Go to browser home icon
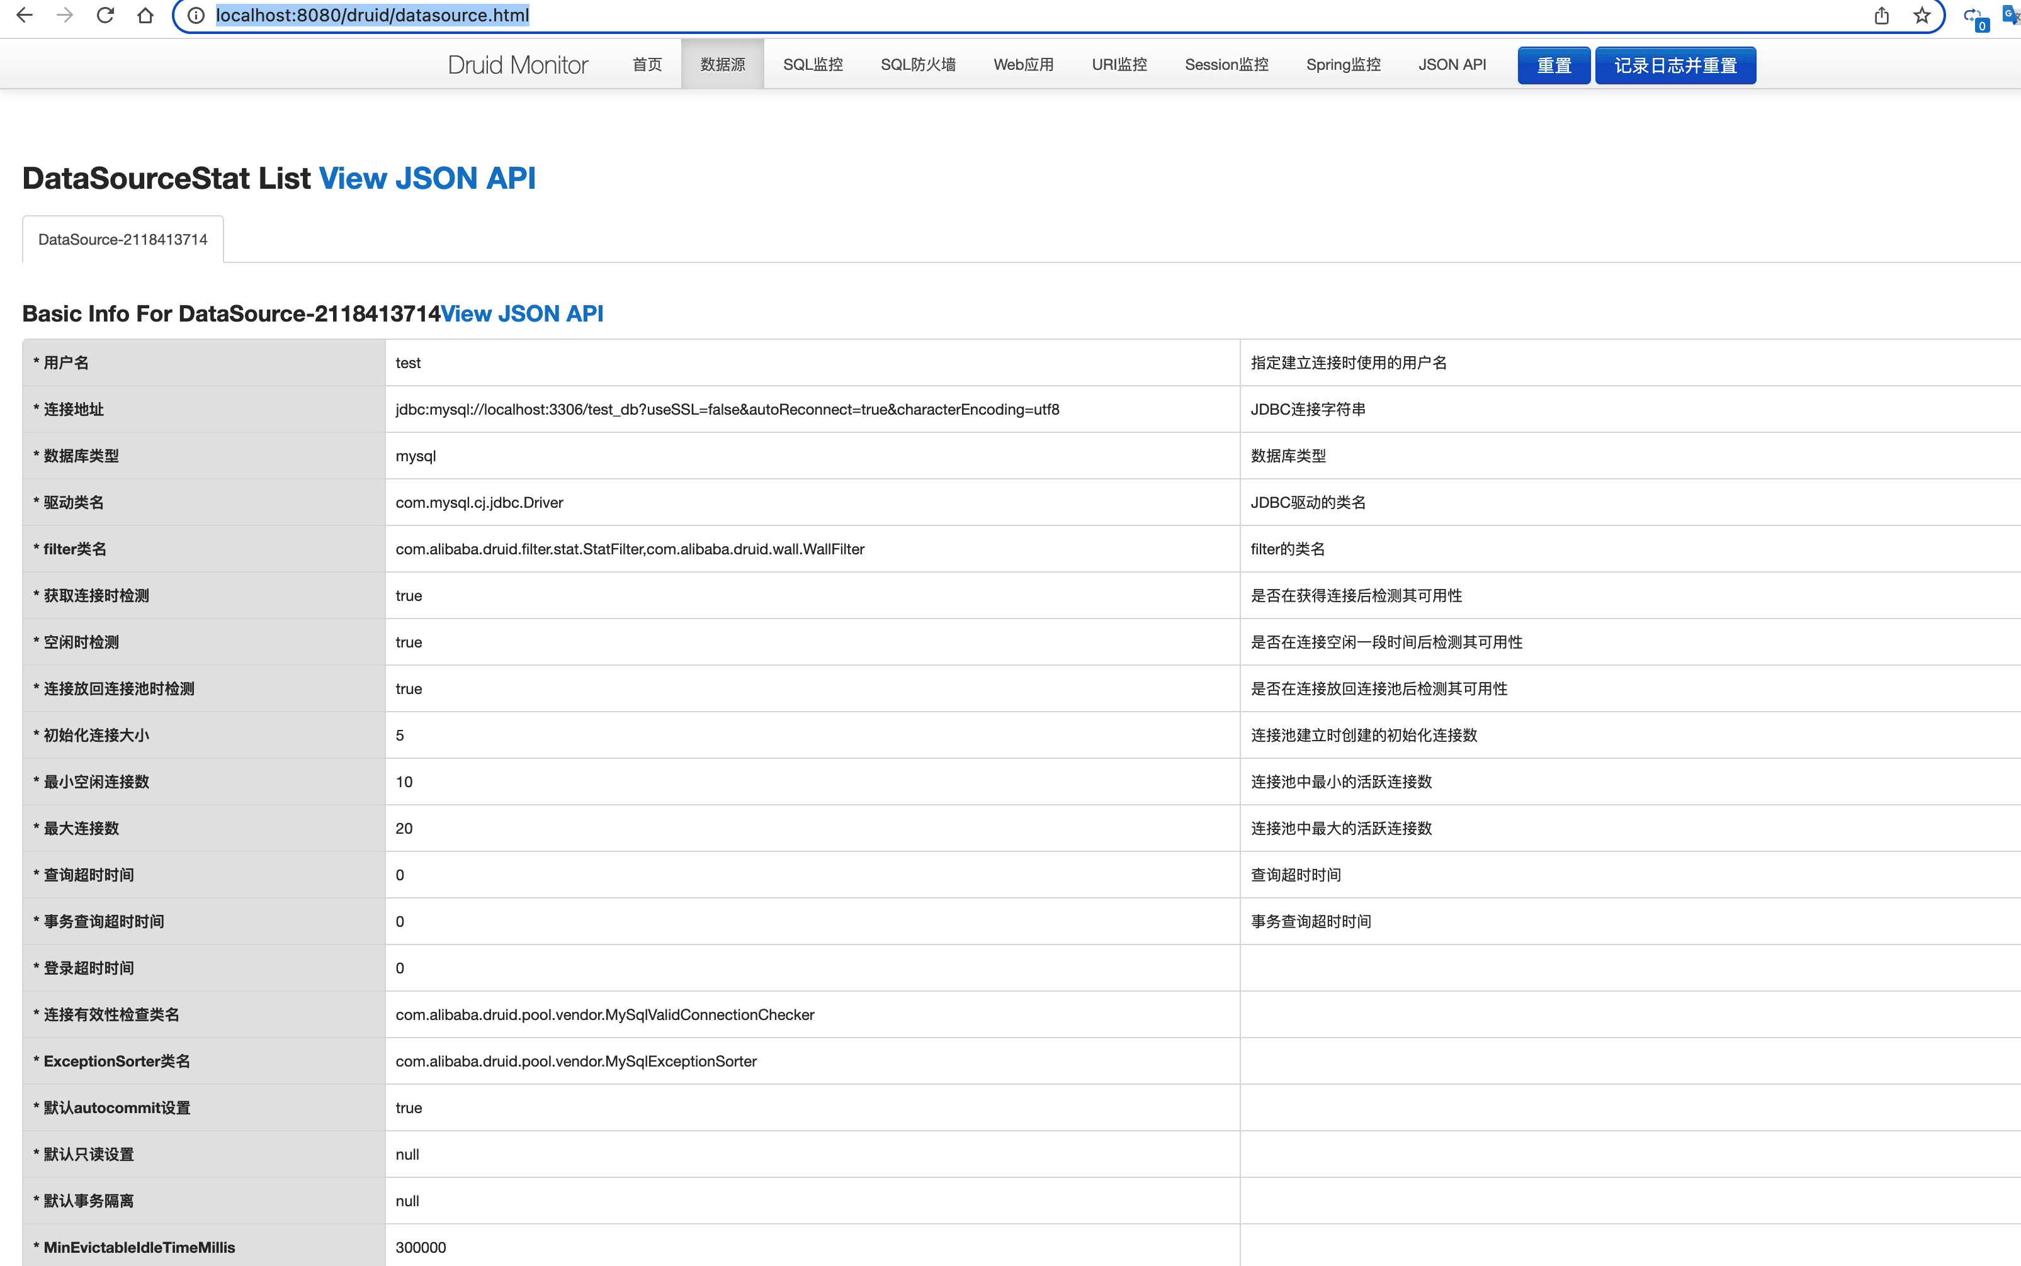2021x1266 pixels. [x=145, y=15]
